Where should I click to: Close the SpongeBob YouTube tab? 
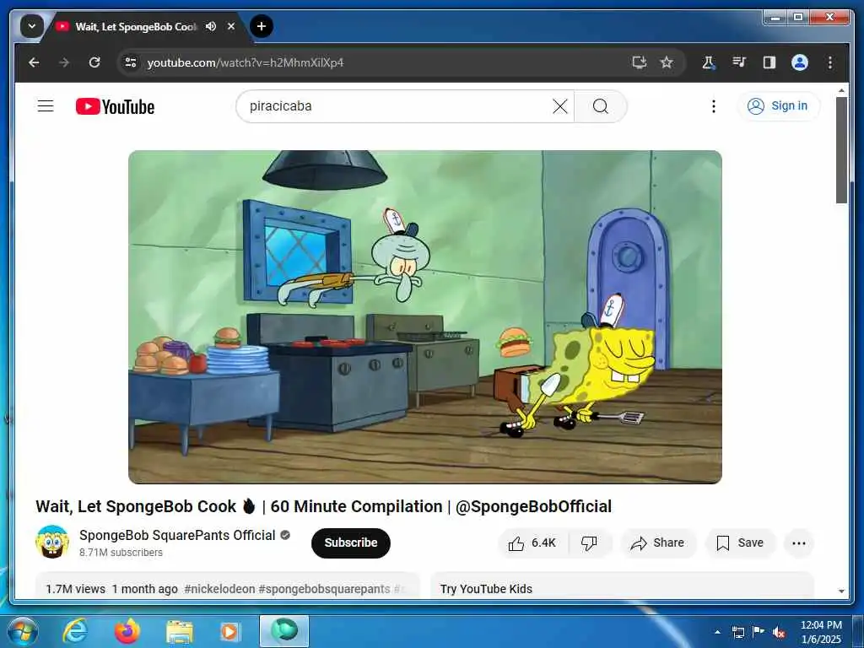pos(231,26)
